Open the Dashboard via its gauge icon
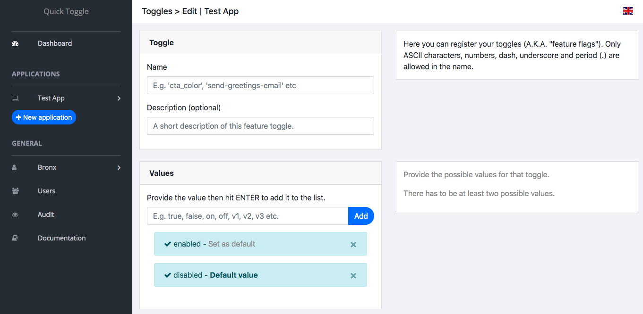The image size is (643, 314). [15, 43]
